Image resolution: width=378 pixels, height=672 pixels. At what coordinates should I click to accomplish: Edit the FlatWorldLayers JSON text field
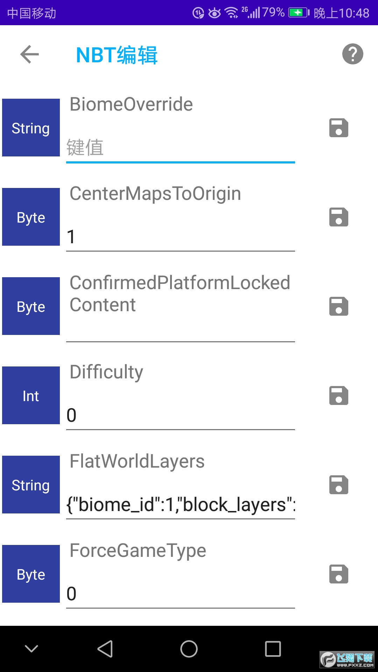pyautogui.click(x=180, y=505)
